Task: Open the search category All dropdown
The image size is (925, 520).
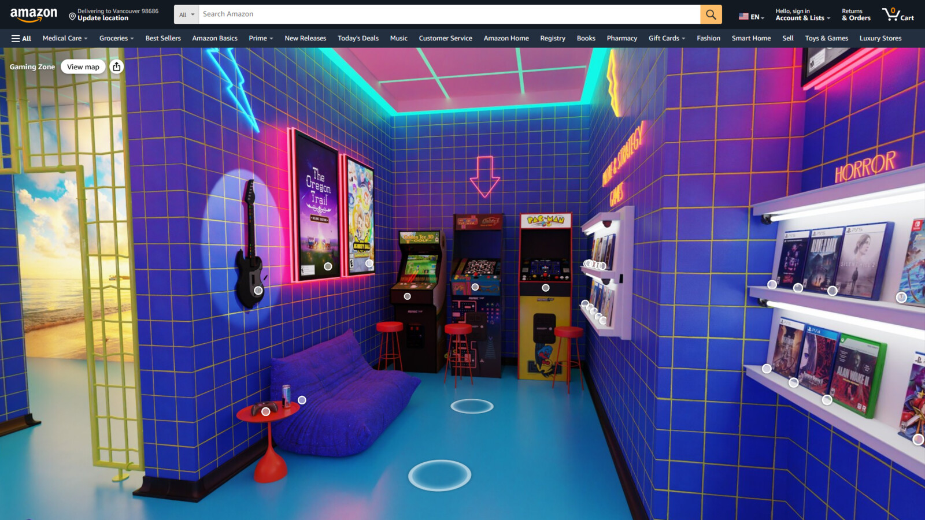Action: tap(186, 14)
